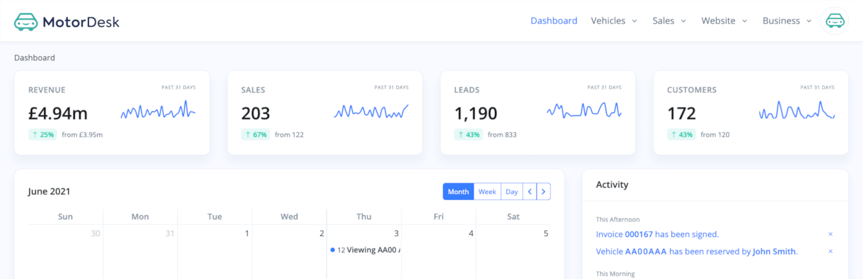Click the 'from 122' text
This screenshot has height=279, width=863.
click(289, 134)
